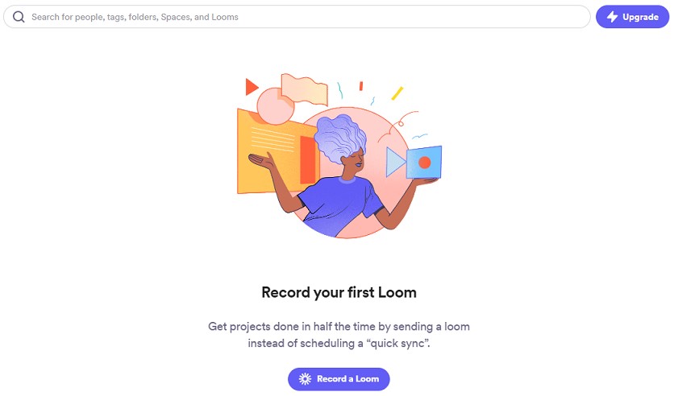
Task: Click the small red confetti piece
Action: coord(361,86)
